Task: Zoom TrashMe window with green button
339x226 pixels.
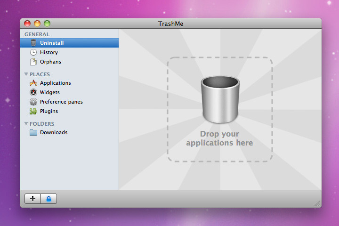Action: coord(47,24)
